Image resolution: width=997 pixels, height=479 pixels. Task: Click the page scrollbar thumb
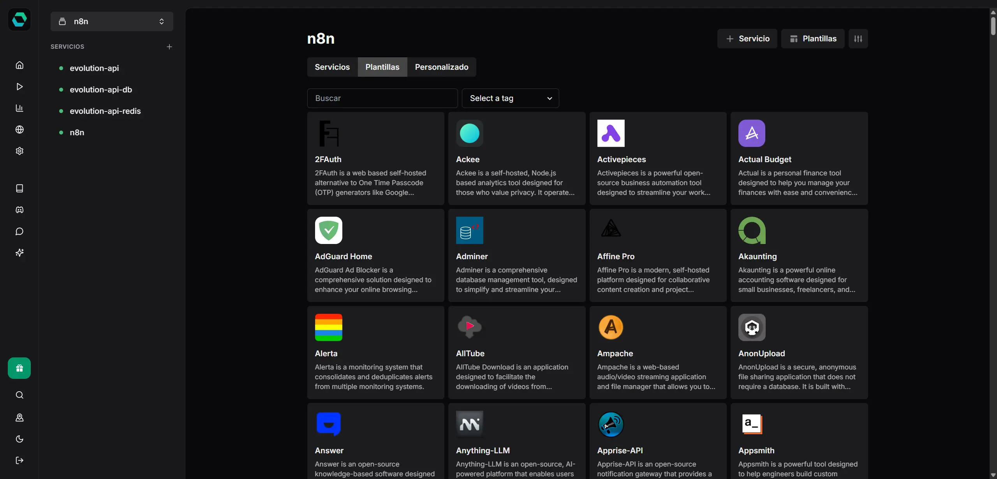point(993,27)
